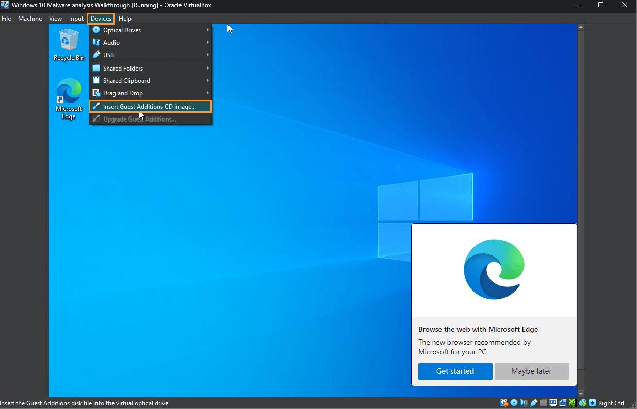The height and width of the screenshot is (409, 637).
Task: Click the USB plug icon in menu
Action: click(96, 55)
